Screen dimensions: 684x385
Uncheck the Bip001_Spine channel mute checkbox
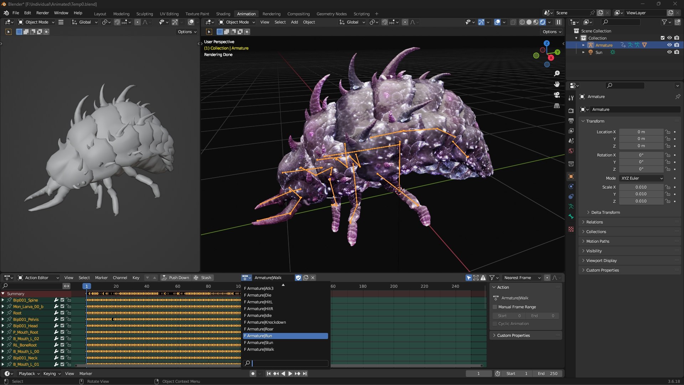click(62, 300)
